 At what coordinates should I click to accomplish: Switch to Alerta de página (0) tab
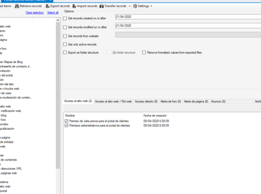tap(196, 101)
